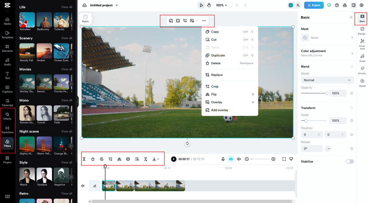Mute the timeline track speaker icon
The height and width of the screenshot is (203, 368).
tap(83, 186)
